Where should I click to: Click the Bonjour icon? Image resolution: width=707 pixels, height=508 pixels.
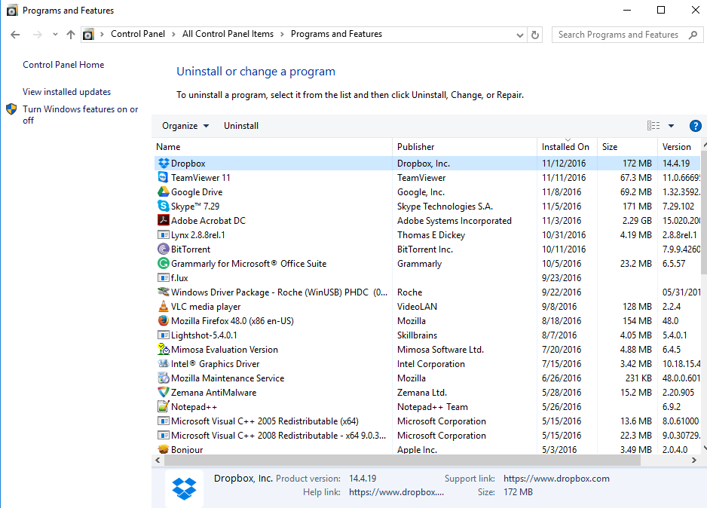tap(164, 449)
